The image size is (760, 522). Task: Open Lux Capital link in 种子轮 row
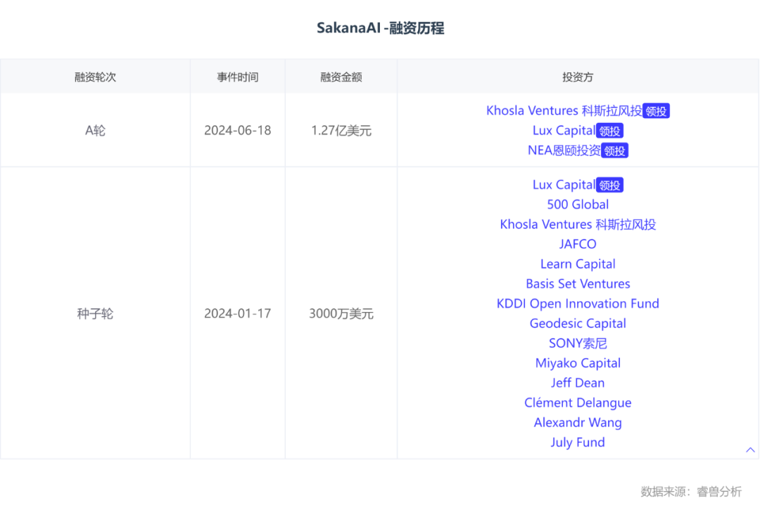(x=564, y=185)
